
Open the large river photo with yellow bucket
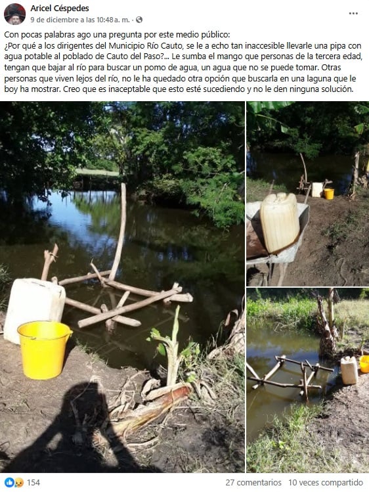click(122, 287)
